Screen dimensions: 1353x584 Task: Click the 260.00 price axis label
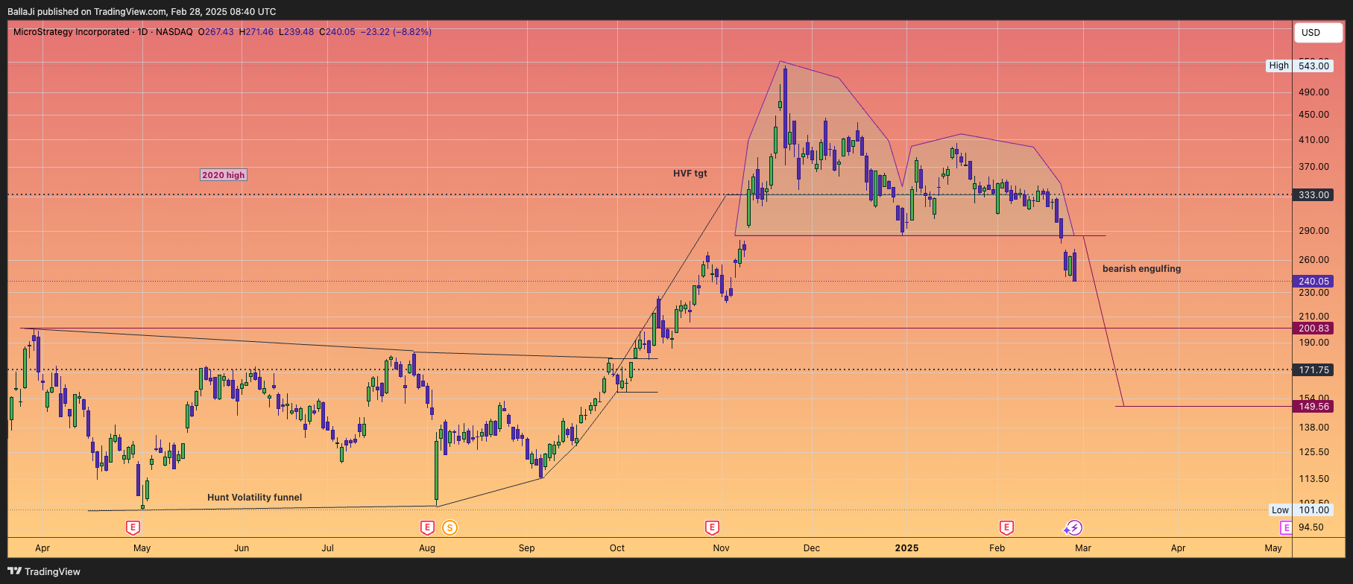[1313, 260]
